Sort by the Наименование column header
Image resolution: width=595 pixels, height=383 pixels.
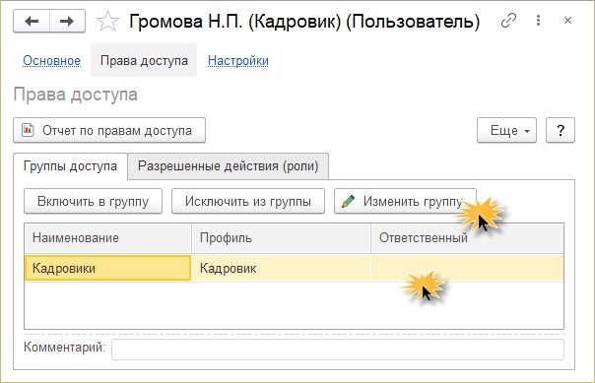tap(107, 238)
